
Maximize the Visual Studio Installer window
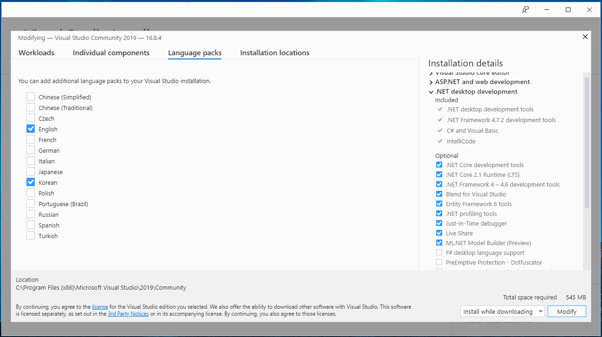[x=568, y=10]
